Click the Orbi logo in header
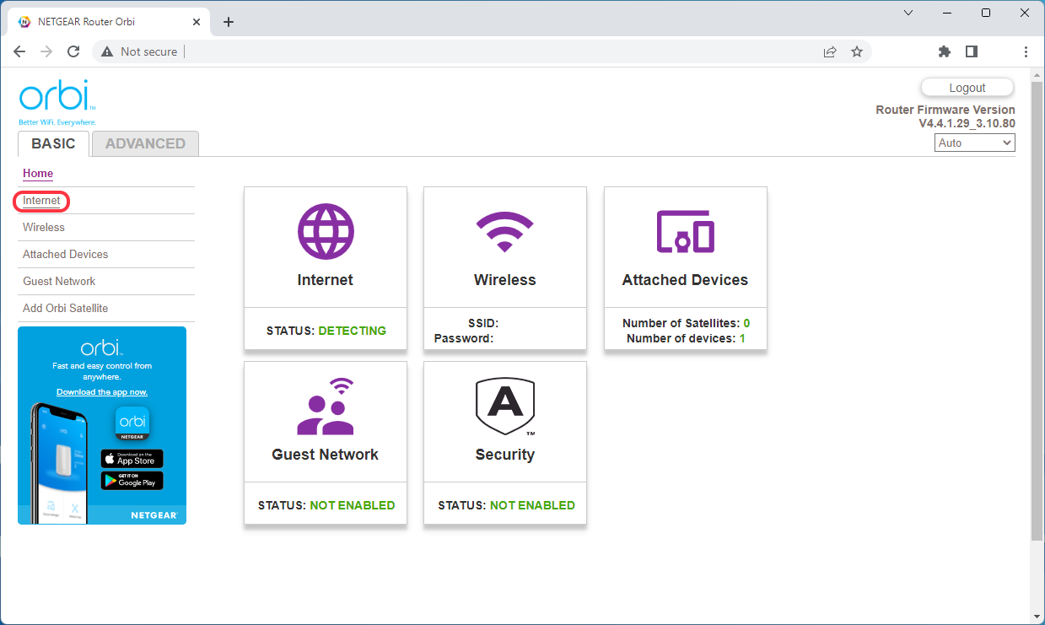Viewport: 1045px width, 625px height. (57, 102)
